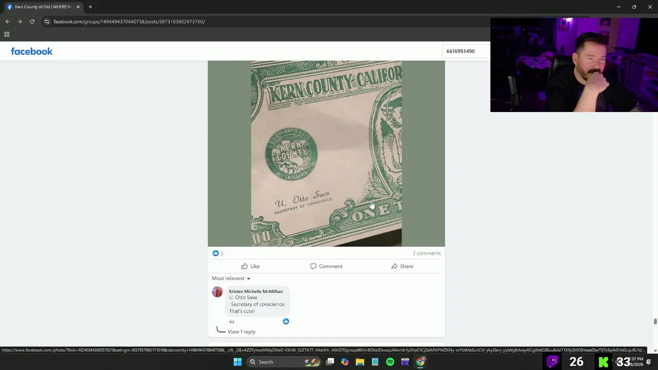The height and width of the screenshot is (370, 658).
Task: Restore down the browser window
Action: (634, 7)
